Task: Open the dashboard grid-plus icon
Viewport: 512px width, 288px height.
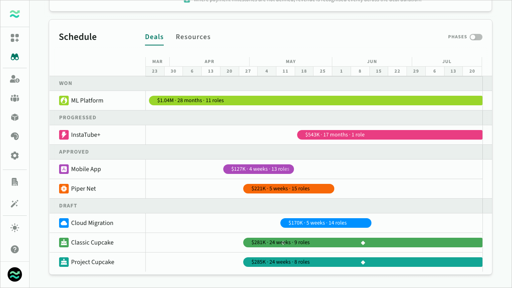Action: (15, 38)
